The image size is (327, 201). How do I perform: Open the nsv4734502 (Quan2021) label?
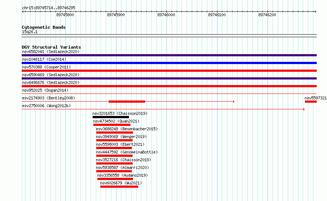(x=116, y=121)
